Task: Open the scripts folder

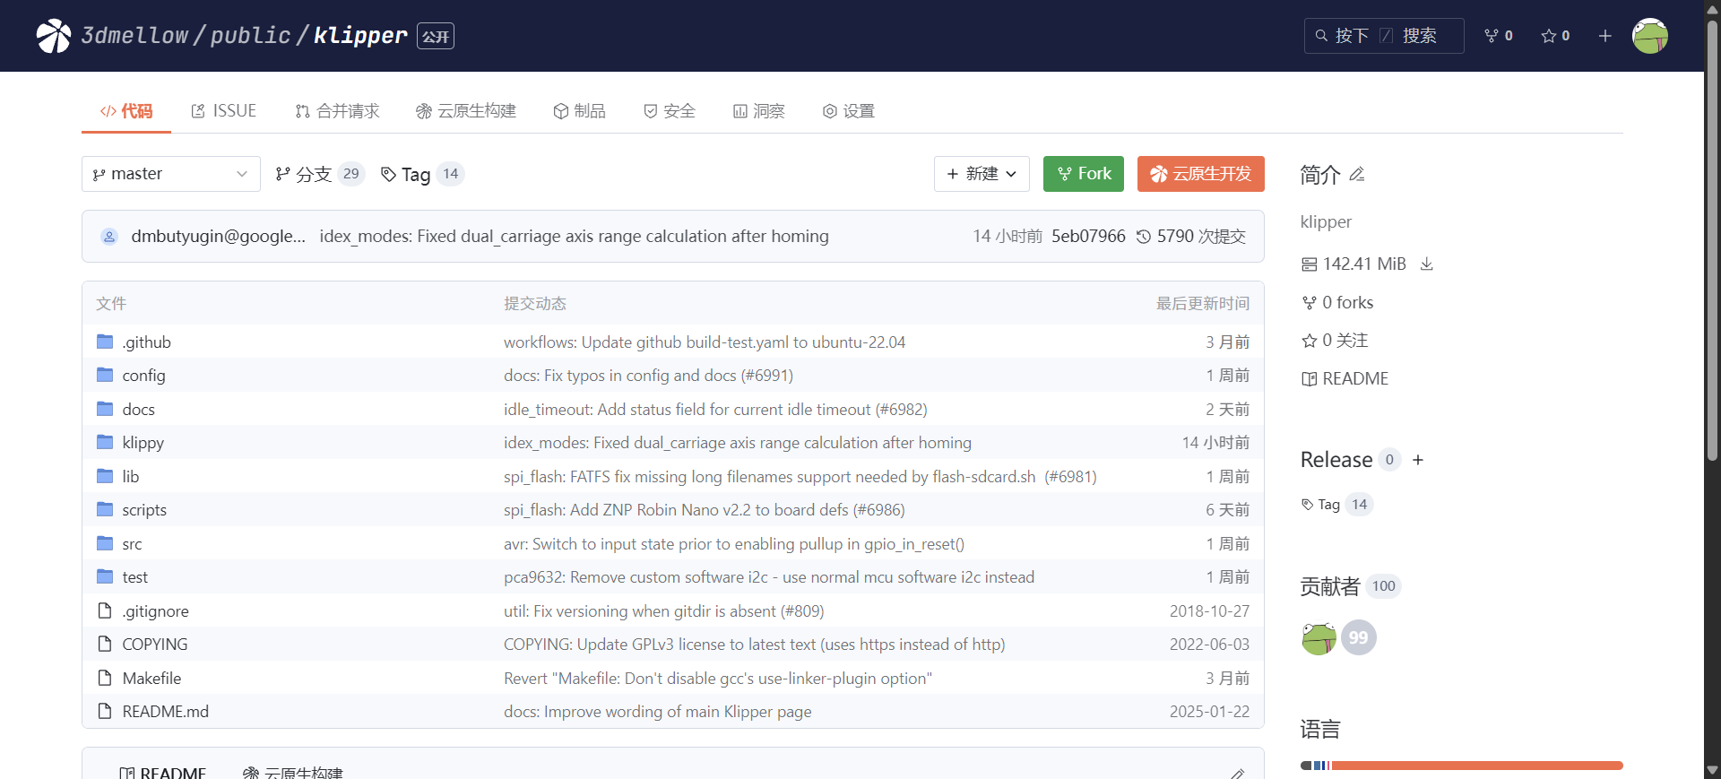Action: (x=144, y=510)
